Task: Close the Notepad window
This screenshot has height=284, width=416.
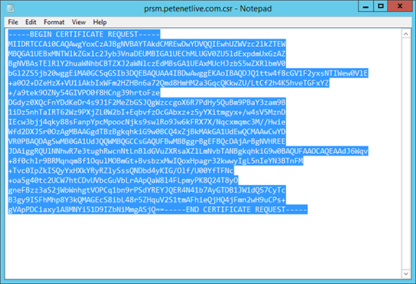Action: click(x=400, y=6)
